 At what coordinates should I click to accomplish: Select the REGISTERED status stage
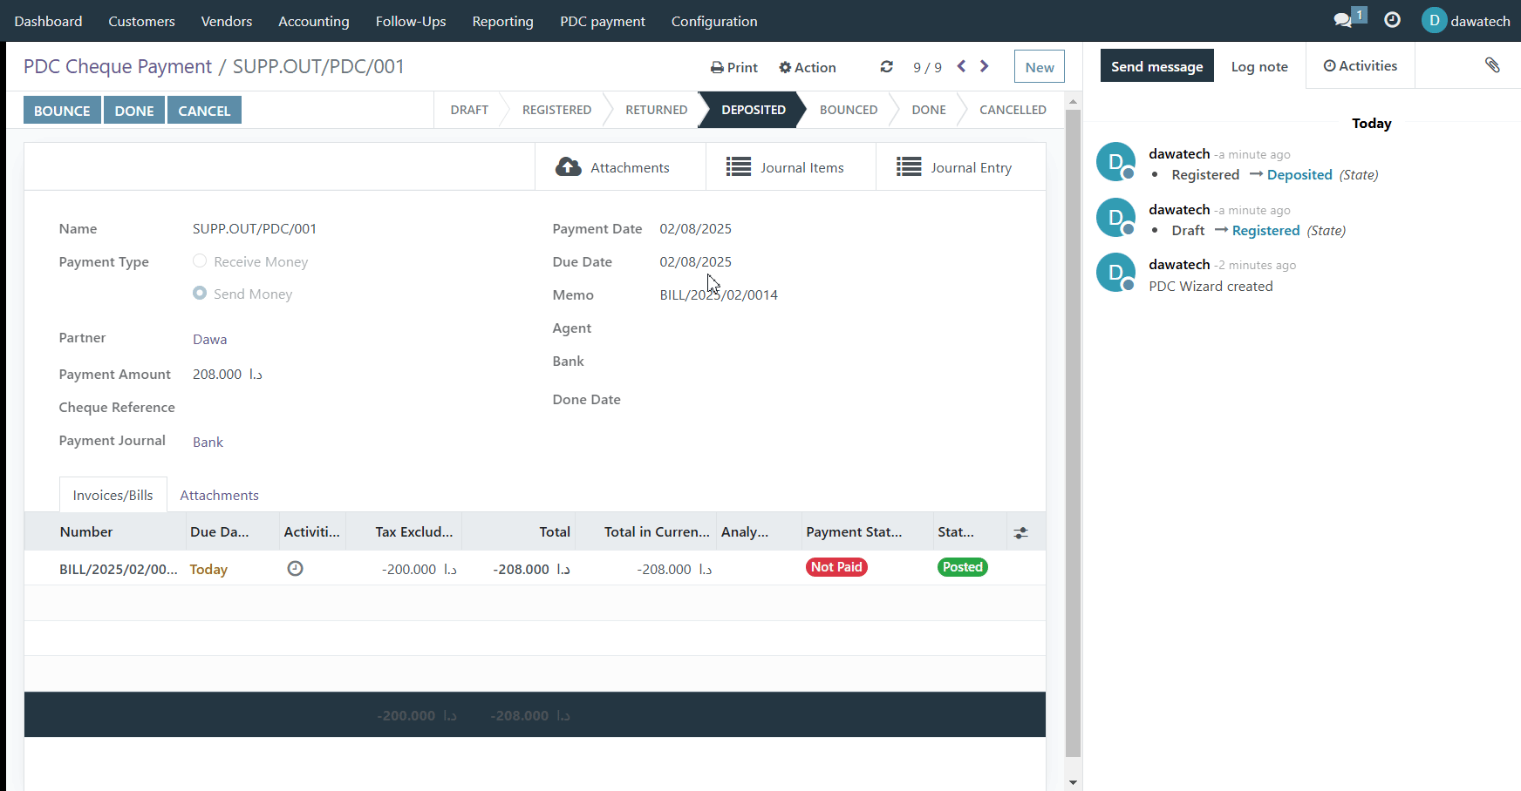(556, 110)
